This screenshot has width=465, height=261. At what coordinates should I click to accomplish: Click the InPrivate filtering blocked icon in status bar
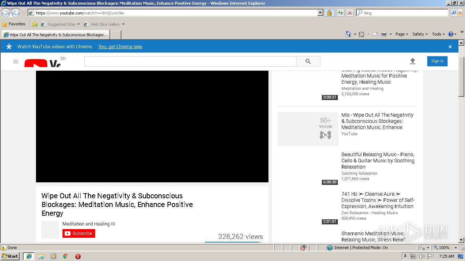(304, 248)
